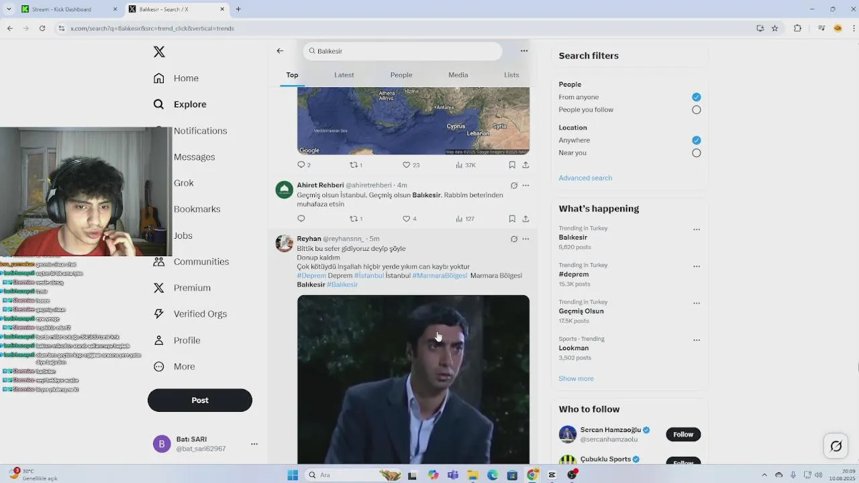The image size is (859, 483).
Task: Share the map post
Action: [x=525, y=165]
